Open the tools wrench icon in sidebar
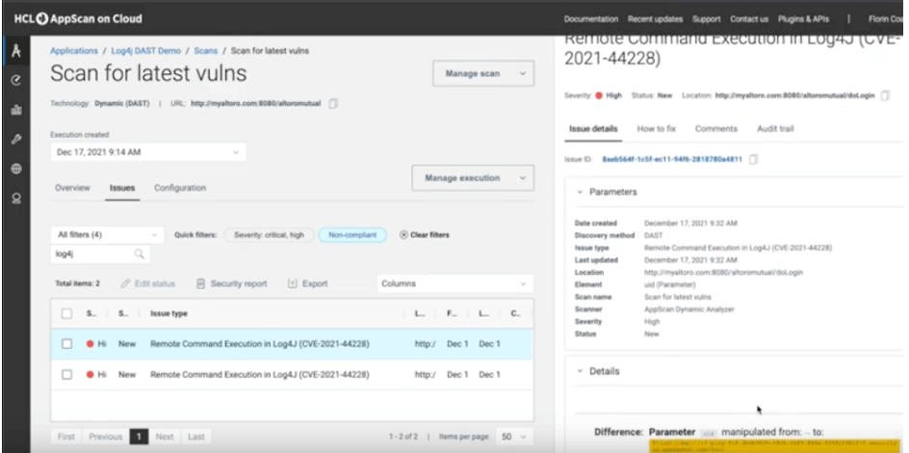This screenshot has height=453, width=909. pos(15,139)
